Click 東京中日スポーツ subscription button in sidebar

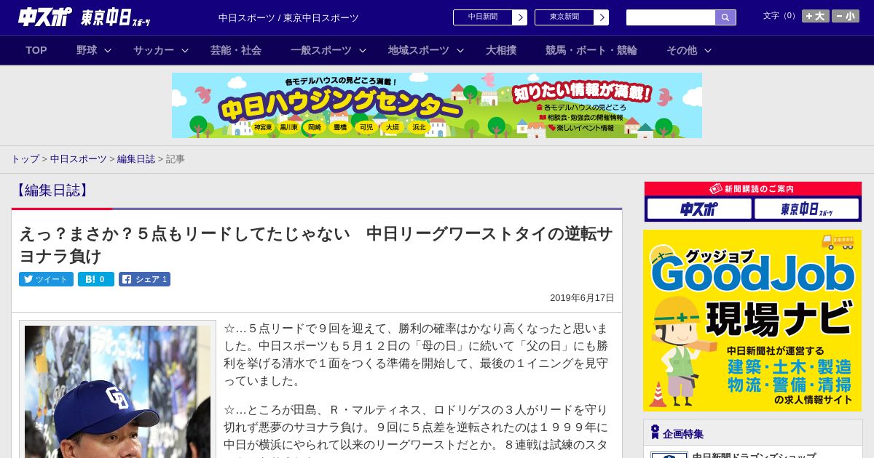(x=806, y=209)
